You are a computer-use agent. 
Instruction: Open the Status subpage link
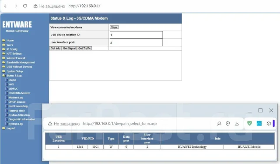12,80
